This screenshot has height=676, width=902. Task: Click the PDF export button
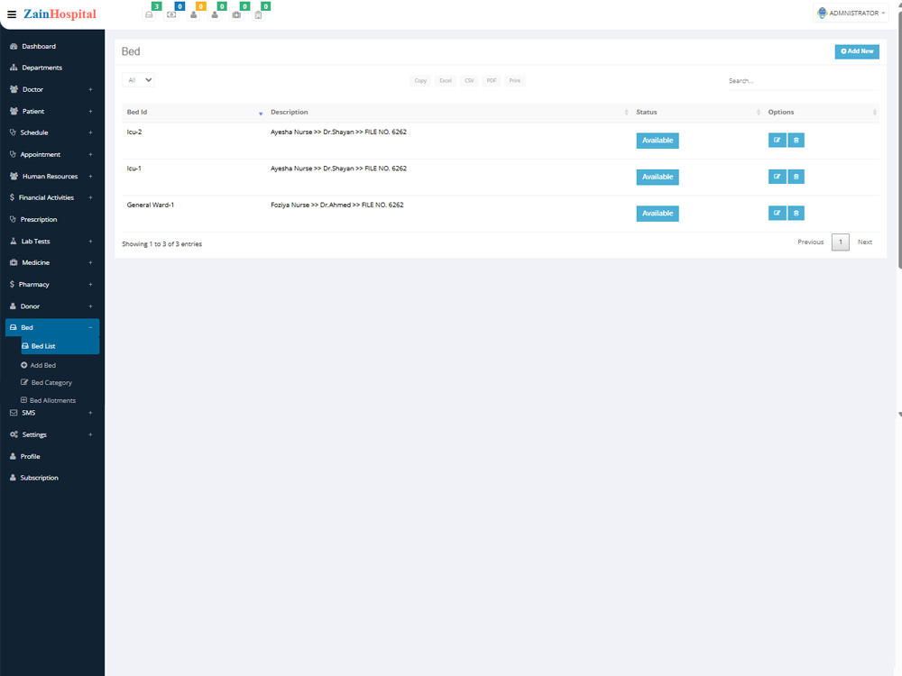492,81
